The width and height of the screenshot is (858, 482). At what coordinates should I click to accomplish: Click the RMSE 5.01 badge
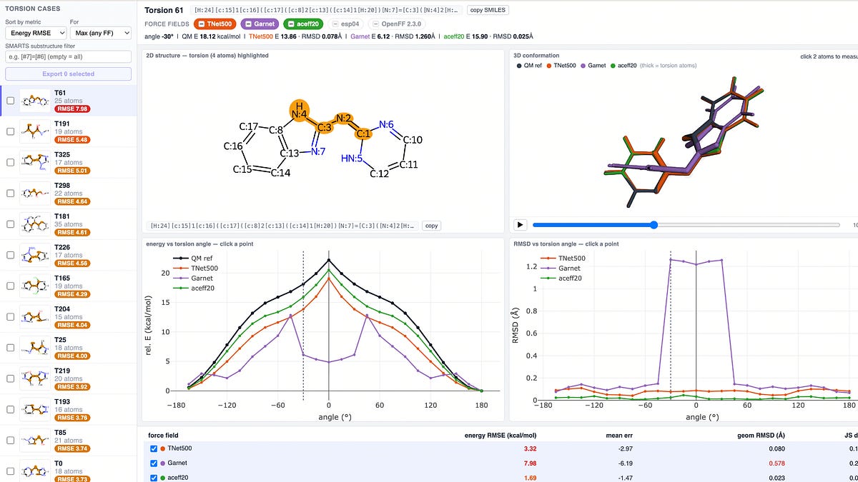71,171
